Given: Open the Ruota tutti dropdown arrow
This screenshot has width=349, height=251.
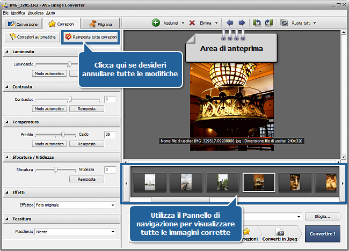Looking at the screenshot, I should tap(314, 23).
